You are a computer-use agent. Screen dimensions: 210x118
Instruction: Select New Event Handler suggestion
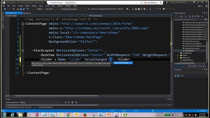click(x=123, y=63)
